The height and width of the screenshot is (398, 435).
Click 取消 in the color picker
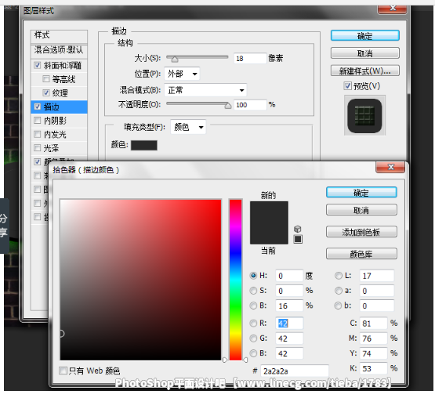361,210
